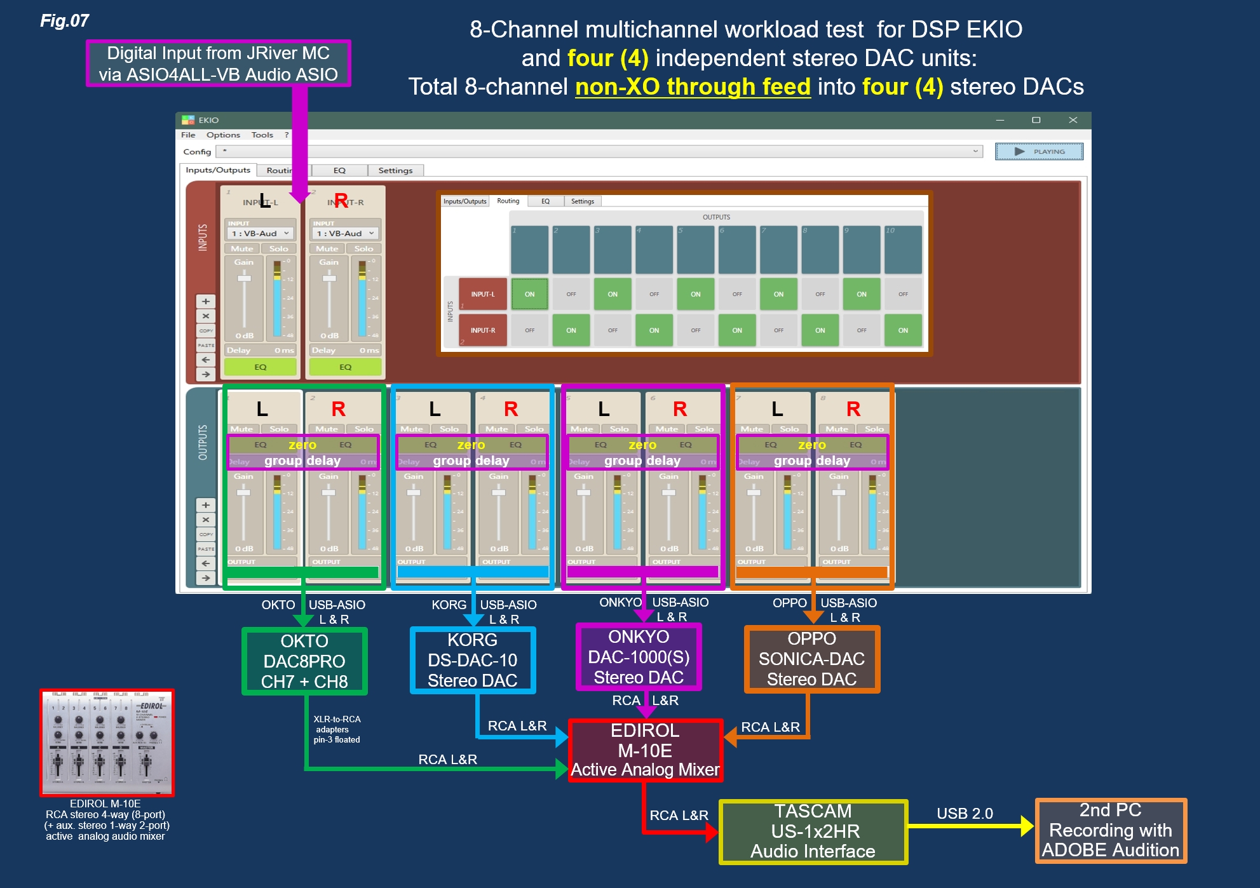This screenshot has height=888, width=1260.
Task: Mute output channel 7
Action: point(752,429)
